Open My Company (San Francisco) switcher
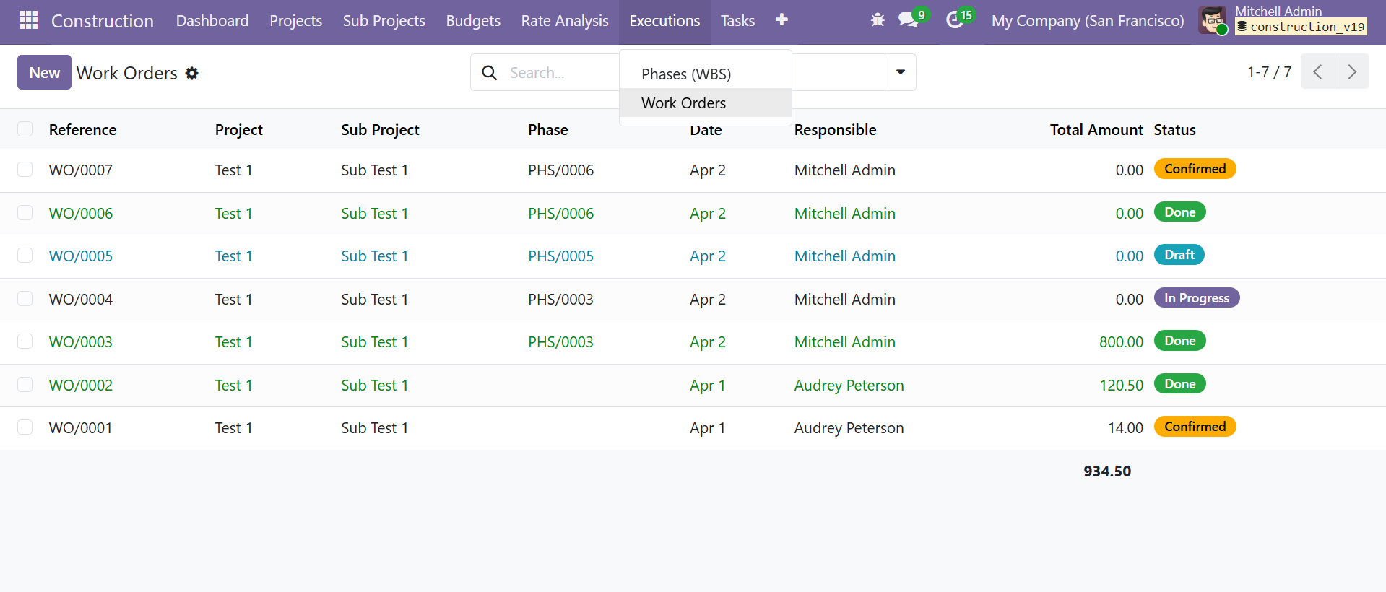This screenshot has height=592, width=1386. tap(1088, 21)
